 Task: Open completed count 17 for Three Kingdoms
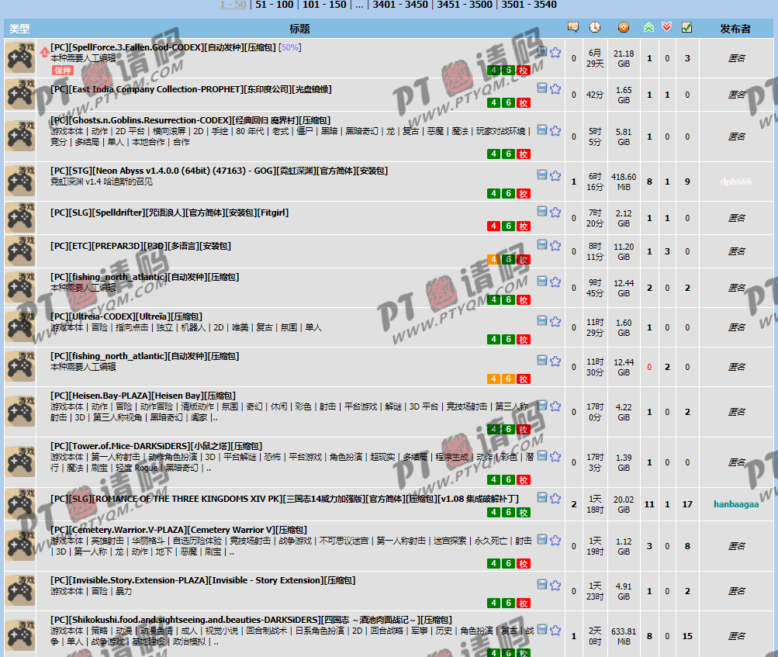687,504
